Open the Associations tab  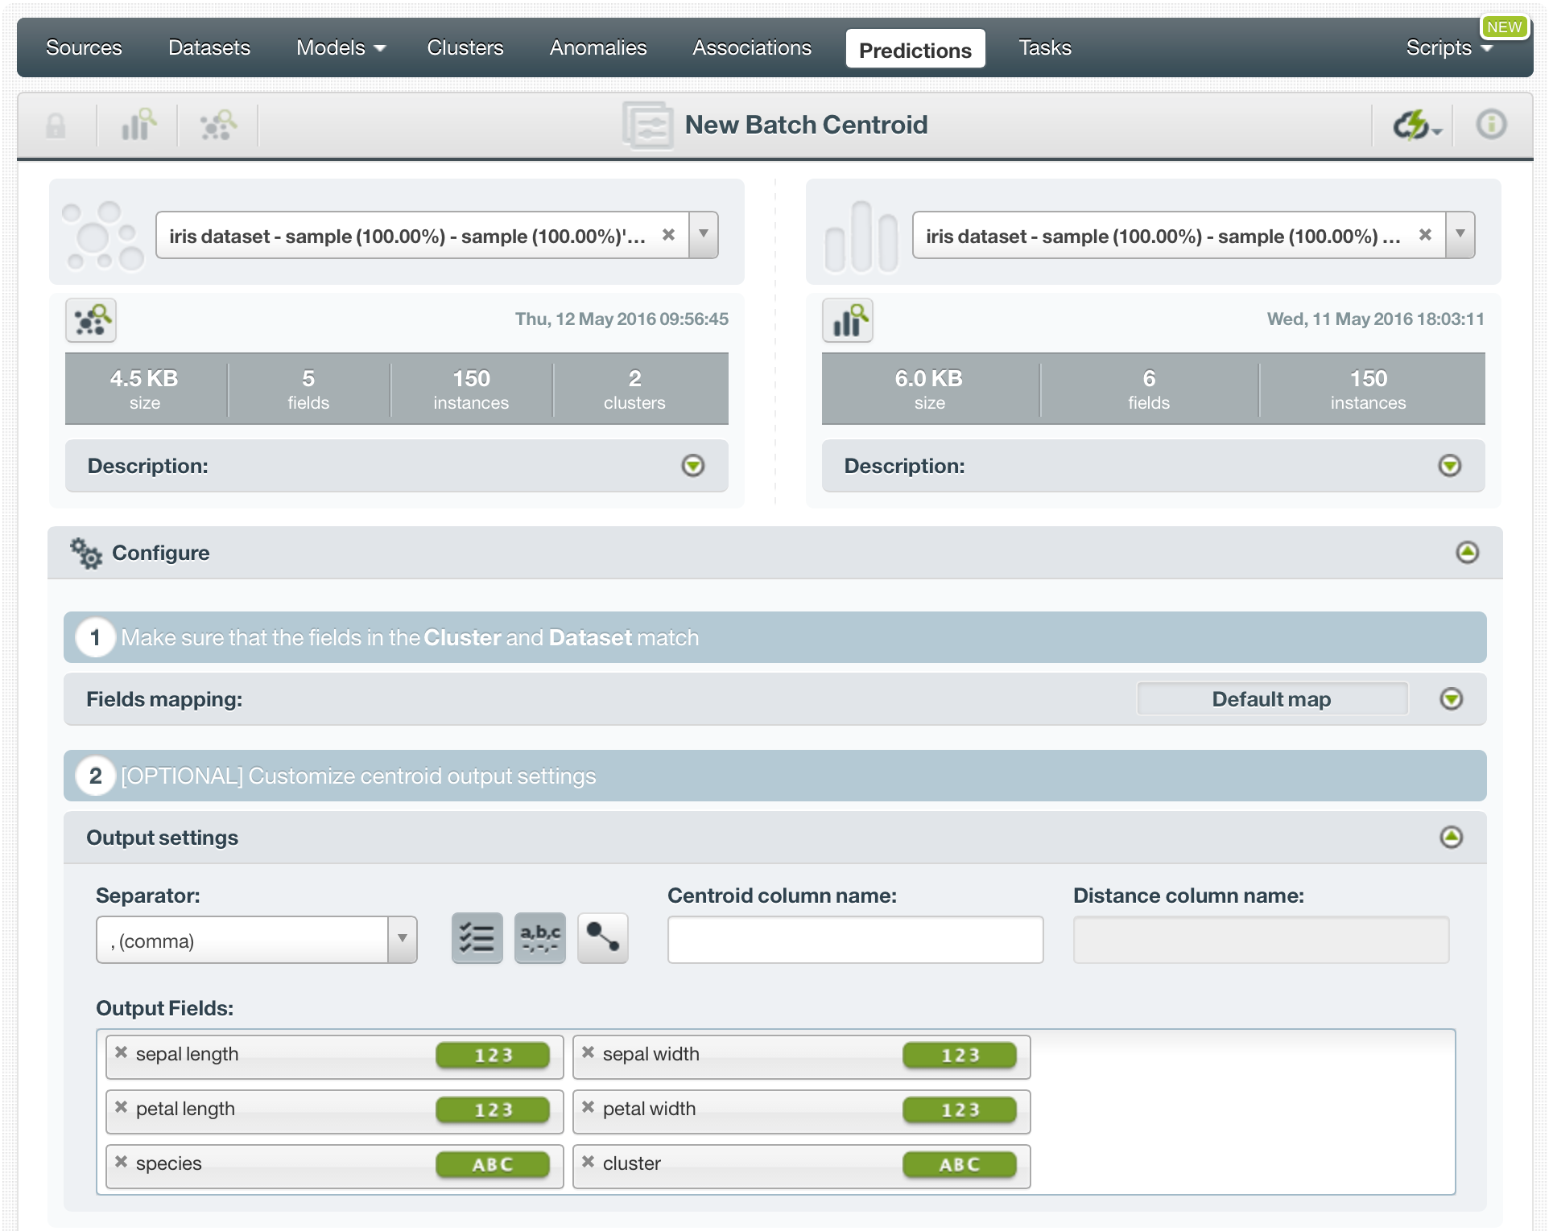pyautogui.click(x=752, y=48)
